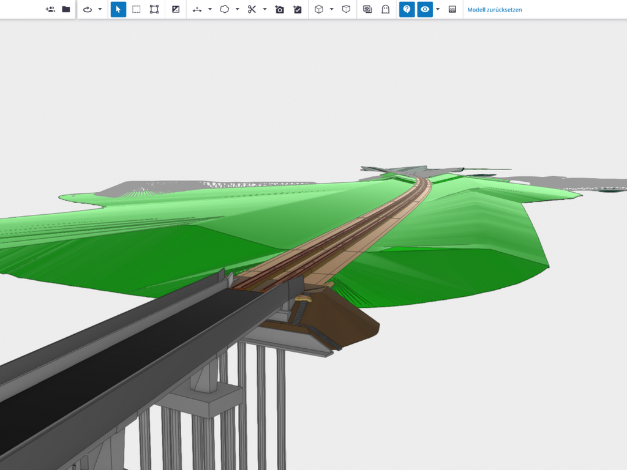Click the second cube perspective icon
Screen dimensions: 627x470
[346, 9]
